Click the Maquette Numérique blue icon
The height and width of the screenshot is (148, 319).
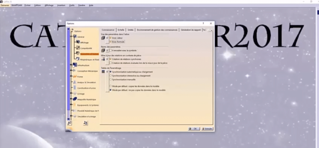pos(75,99)
